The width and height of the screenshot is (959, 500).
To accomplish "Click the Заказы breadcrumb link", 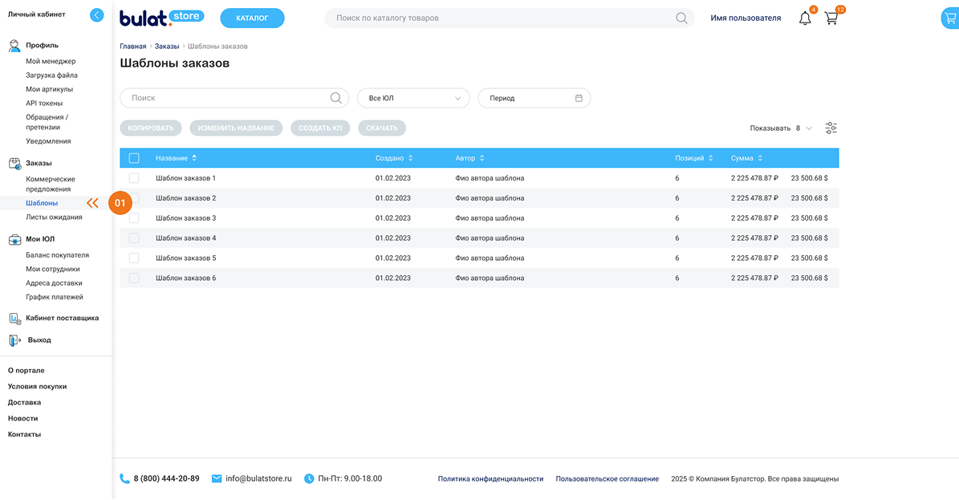I will pos(167,47).
